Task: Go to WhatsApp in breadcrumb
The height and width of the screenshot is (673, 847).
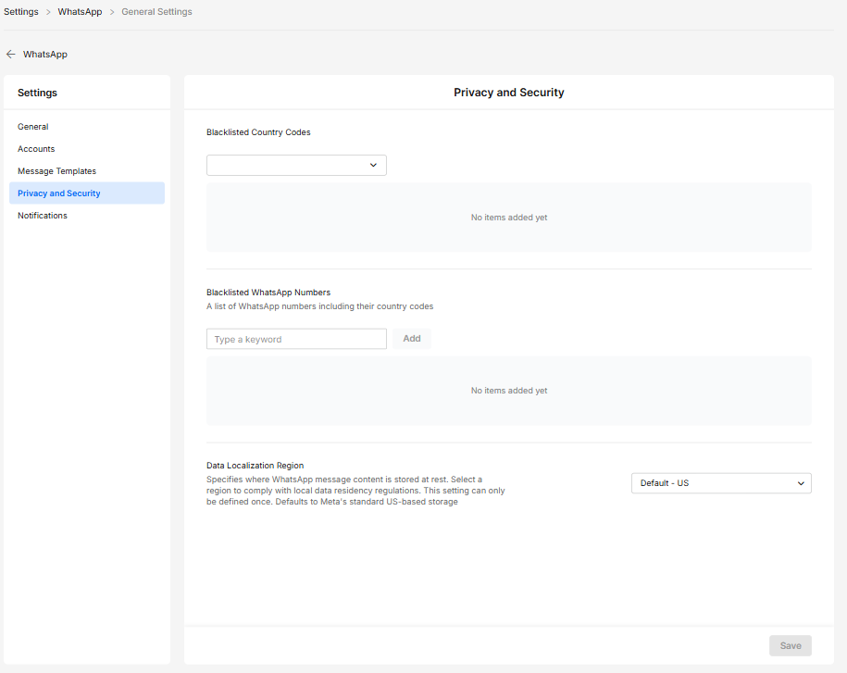Action: 80,12
